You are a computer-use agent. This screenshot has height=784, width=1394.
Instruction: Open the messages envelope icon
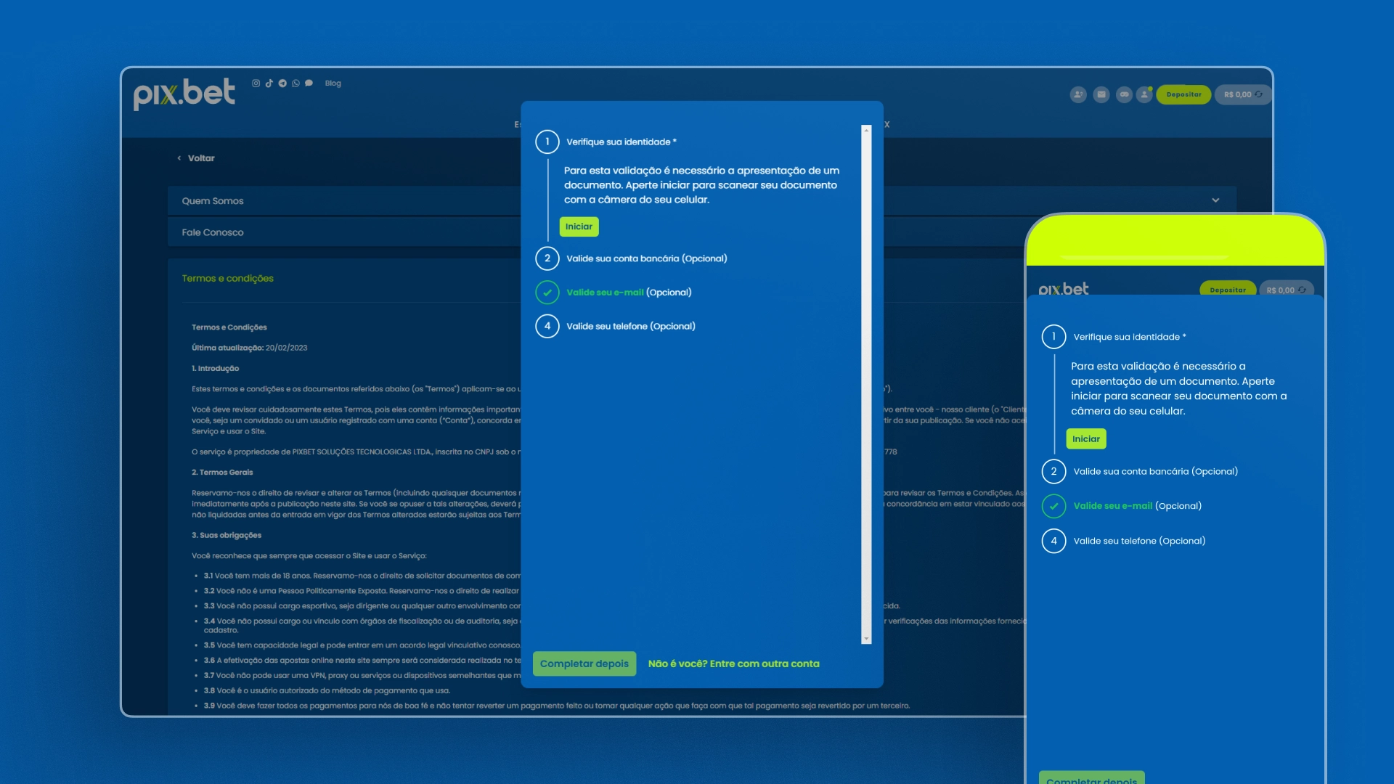1101,94
